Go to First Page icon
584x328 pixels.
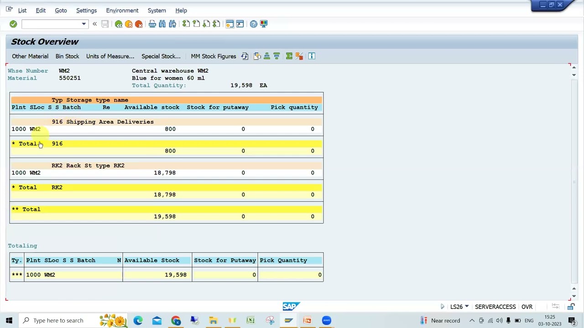[186, 24]
